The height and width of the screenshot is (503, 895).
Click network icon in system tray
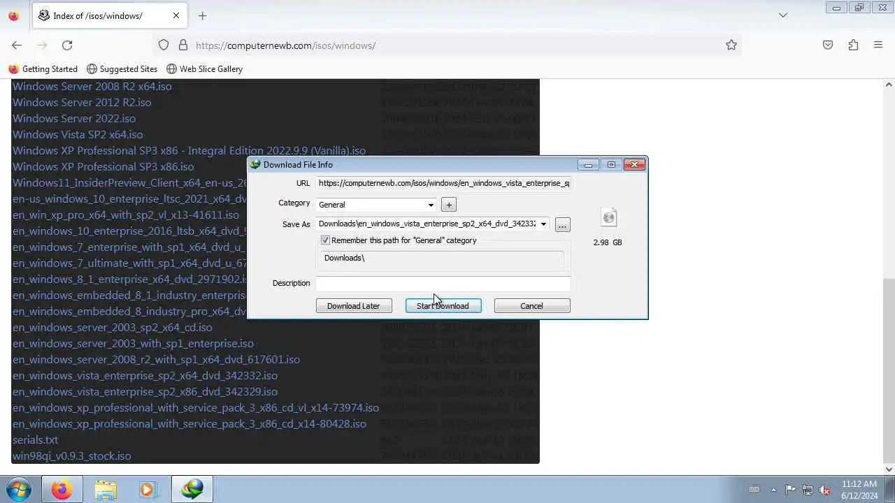coord(808,490)
